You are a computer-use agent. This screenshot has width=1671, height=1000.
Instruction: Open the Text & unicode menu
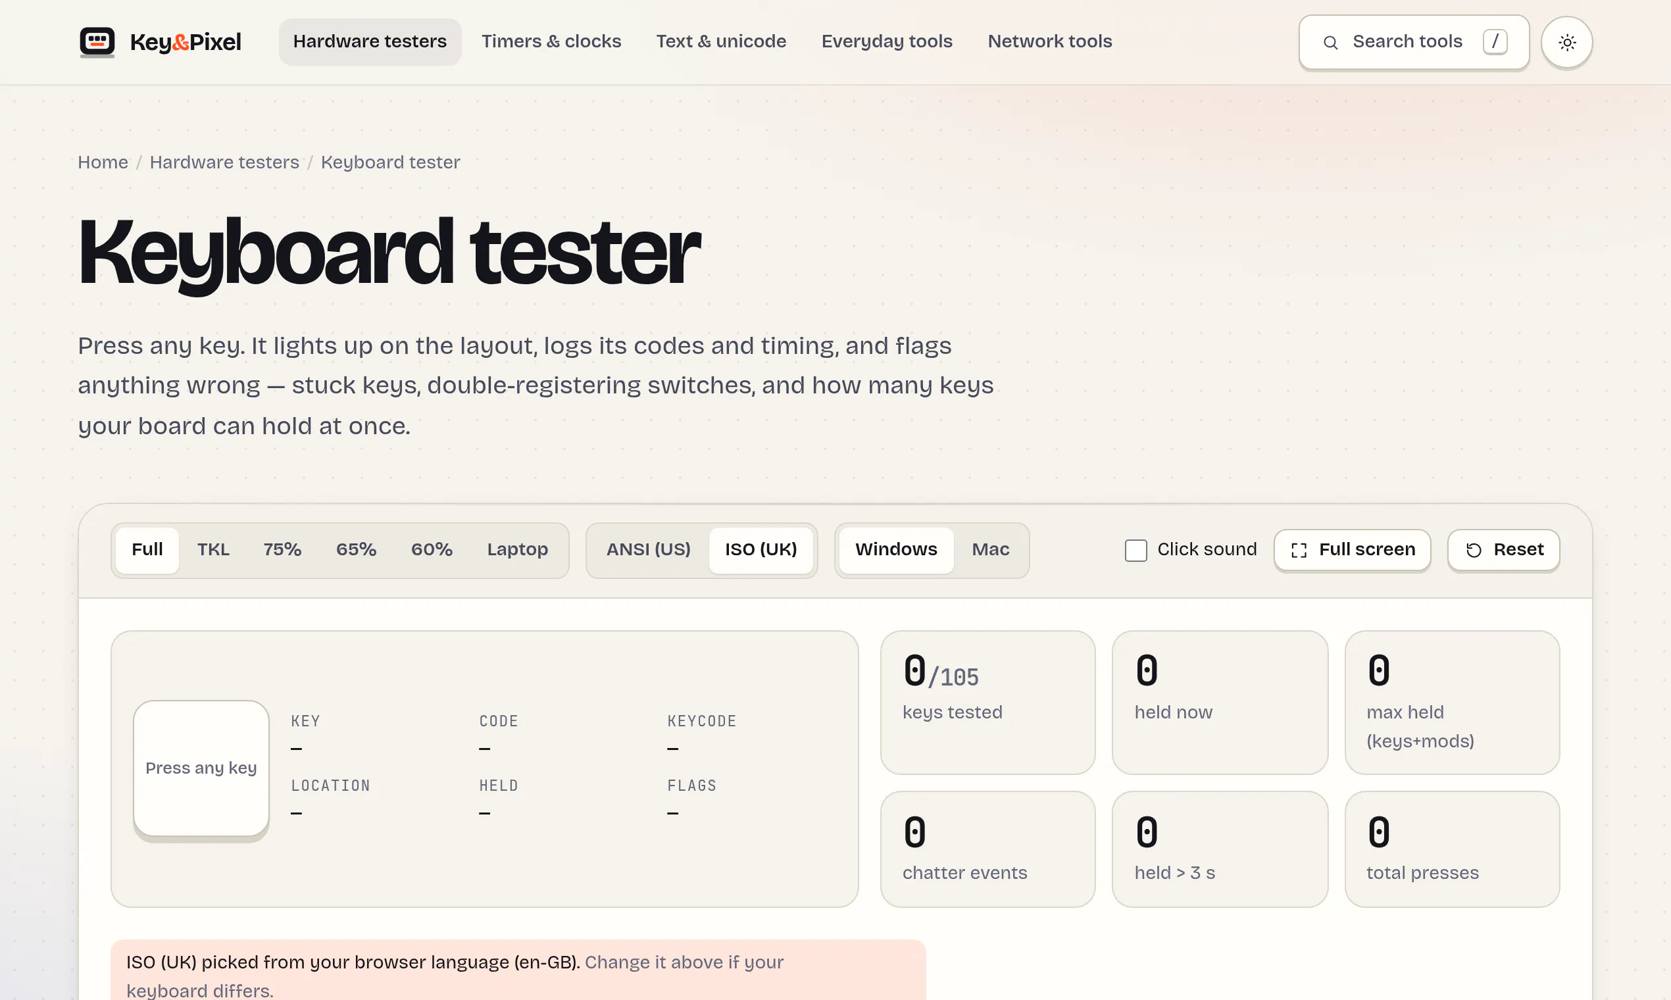tap(721, 42)
